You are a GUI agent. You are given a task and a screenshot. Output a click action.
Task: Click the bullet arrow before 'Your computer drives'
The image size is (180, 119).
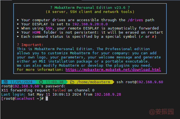[x=18, y=20]
